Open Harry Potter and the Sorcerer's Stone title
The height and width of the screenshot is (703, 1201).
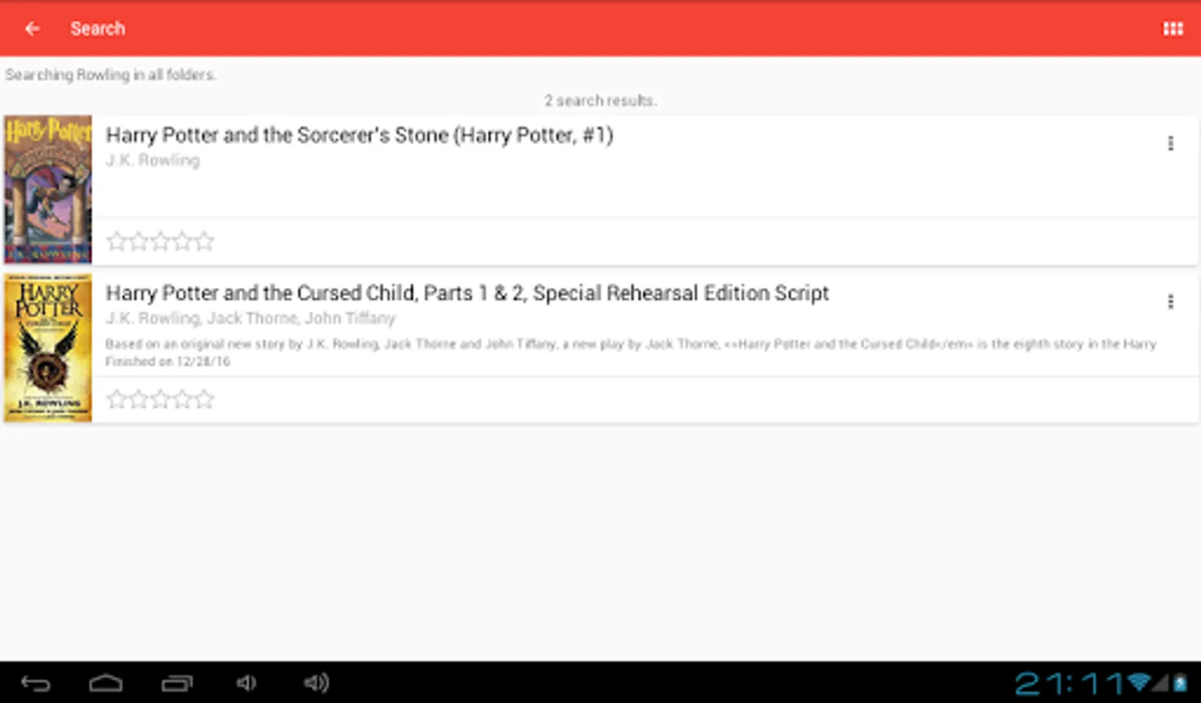pos(360,135)
